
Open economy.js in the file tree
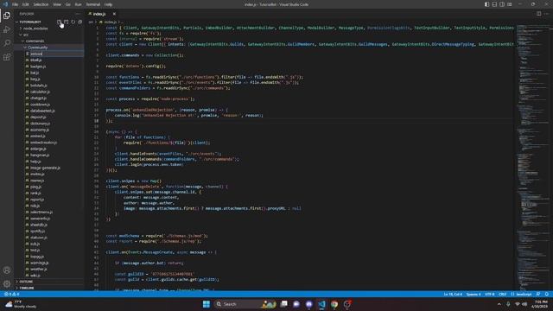(40, 130)
